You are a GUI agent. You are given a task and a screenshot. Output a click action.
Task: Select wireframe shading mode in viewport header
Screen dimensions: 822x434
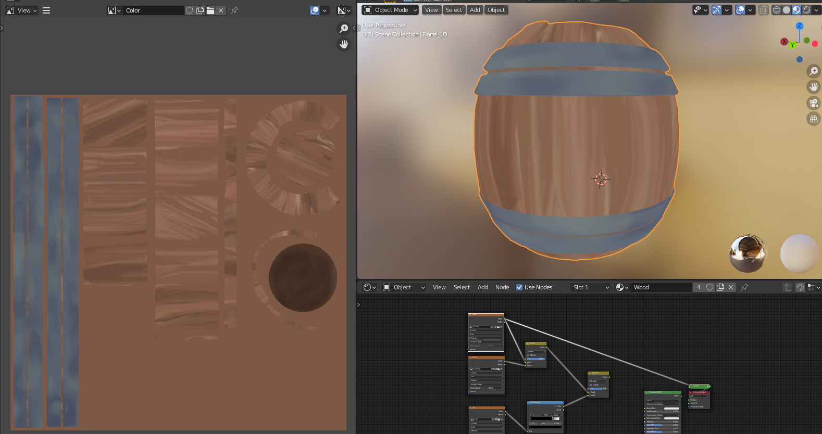(x=777, y=10)
